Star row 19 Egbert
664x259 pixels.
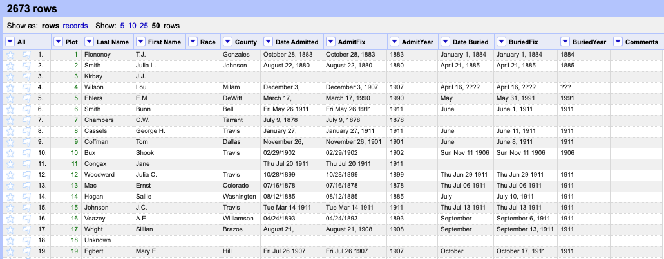coord(10,251)
